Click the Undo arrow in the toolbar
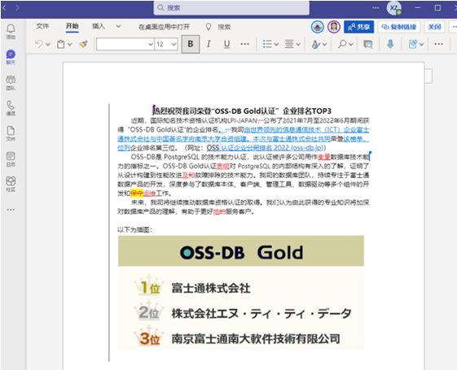457x370 pixels. click(39, 44)
